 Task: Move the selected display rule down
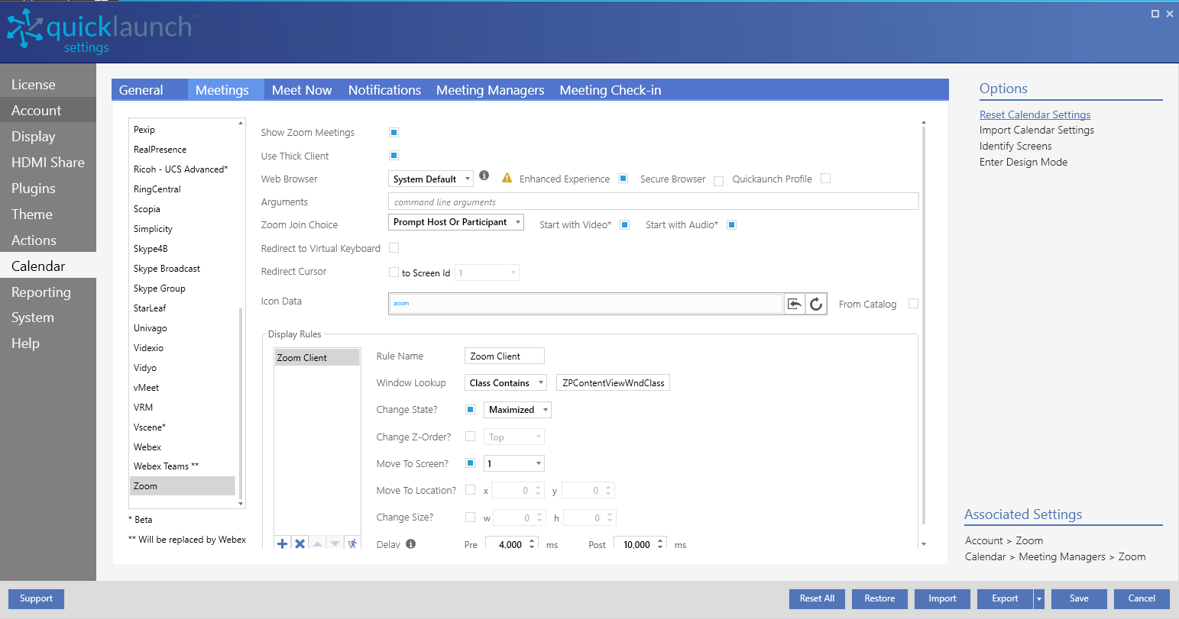tap(335, 543)
